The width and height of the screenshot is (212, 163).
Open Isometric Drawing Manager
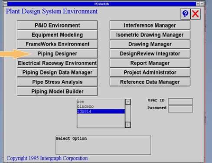coord(150,35)
